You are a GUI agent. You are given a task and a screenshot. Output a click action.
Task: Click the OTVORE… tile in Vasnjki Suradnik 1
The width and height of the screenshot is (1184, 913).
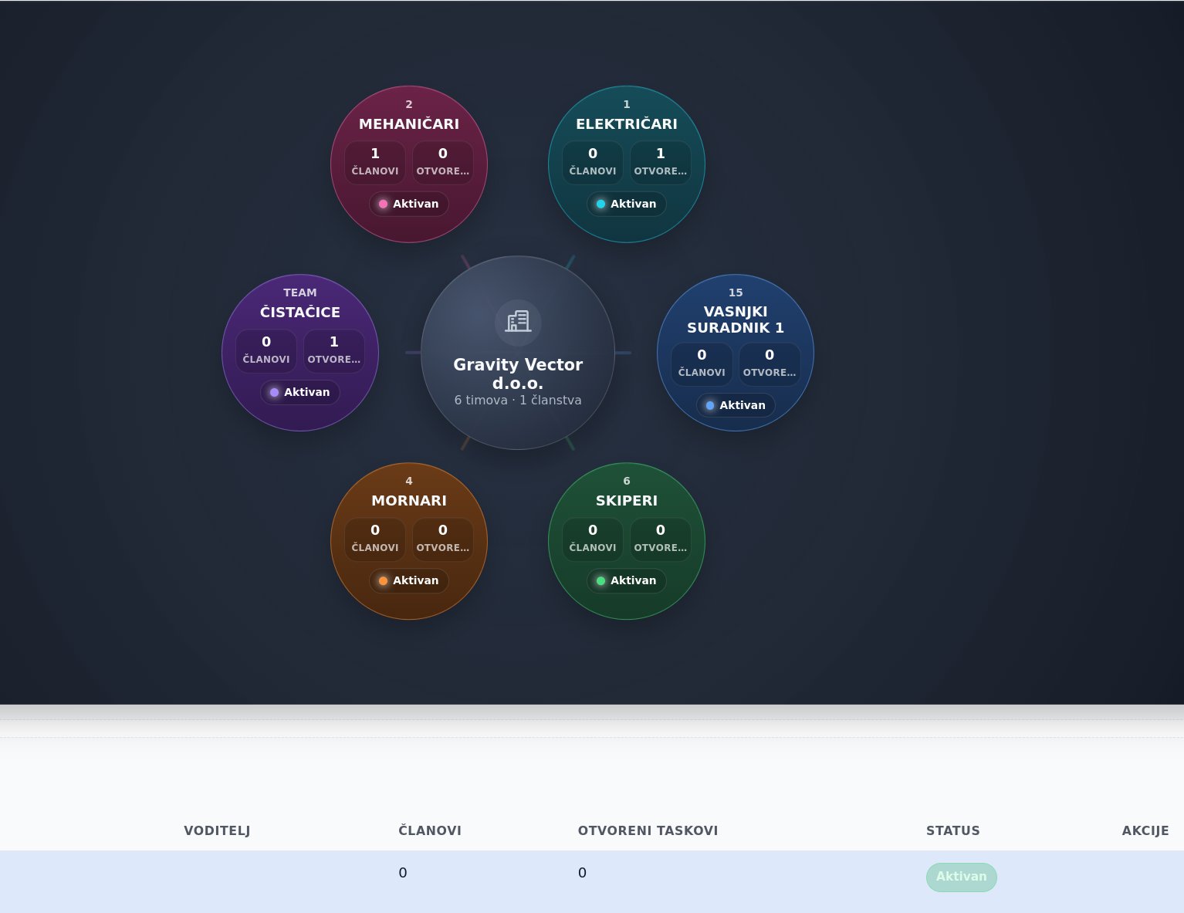(x=770, y=364)
